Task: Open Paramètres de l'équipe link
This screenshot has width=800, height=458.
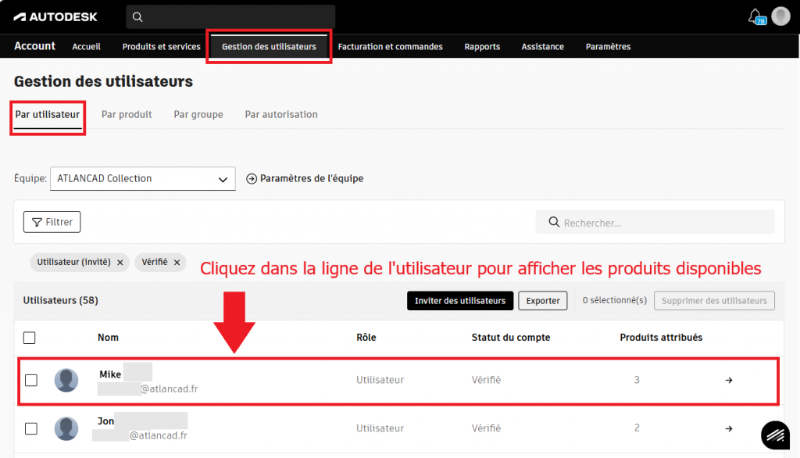Action: [305, 178]
